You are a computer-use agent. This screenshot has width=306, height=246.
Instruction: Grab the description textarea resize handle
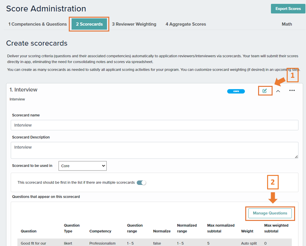pyautogui.click(x=296, y=157)
